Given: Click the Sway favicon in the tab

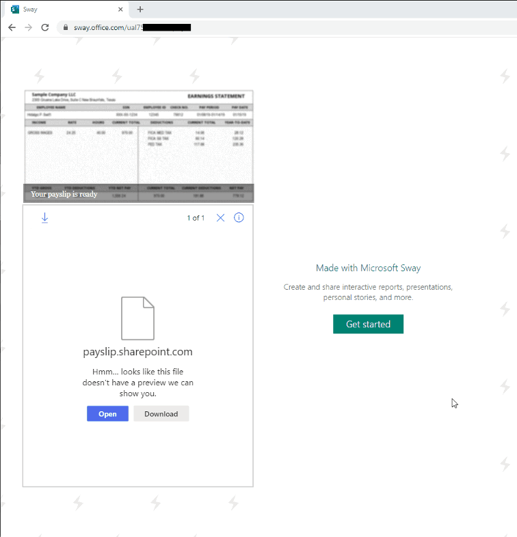Looking at the screenshot, I should click(x=15, y=10).
